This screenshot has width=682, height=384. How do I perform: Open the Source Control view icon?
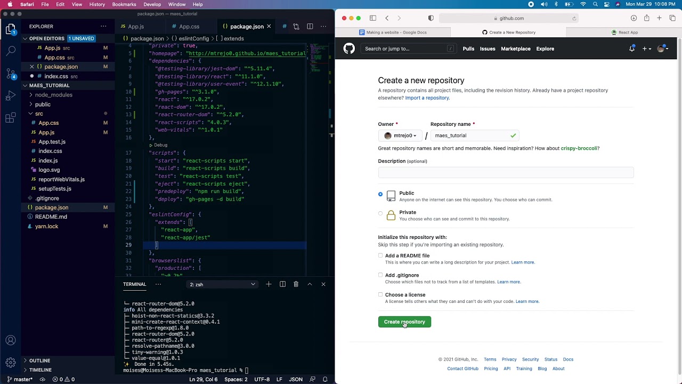click(x=11, y=74)
